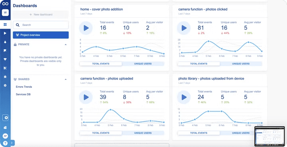
Task: Click the 4 Feb point on cover photo chart
Action: click(96, 47)
